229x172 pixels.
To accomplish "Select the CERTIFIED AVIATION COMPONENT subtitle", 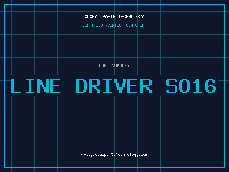I will (x=114, y=25).
